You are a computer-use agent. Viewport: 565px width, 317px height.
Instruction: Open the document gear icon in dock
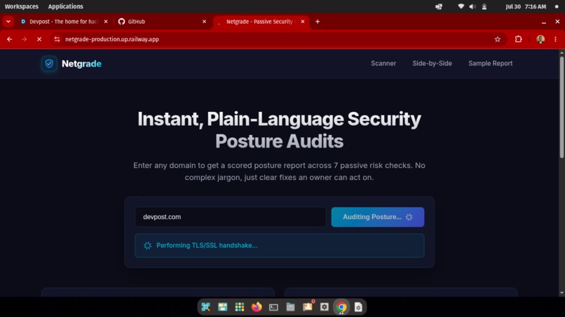pos(358,307)
